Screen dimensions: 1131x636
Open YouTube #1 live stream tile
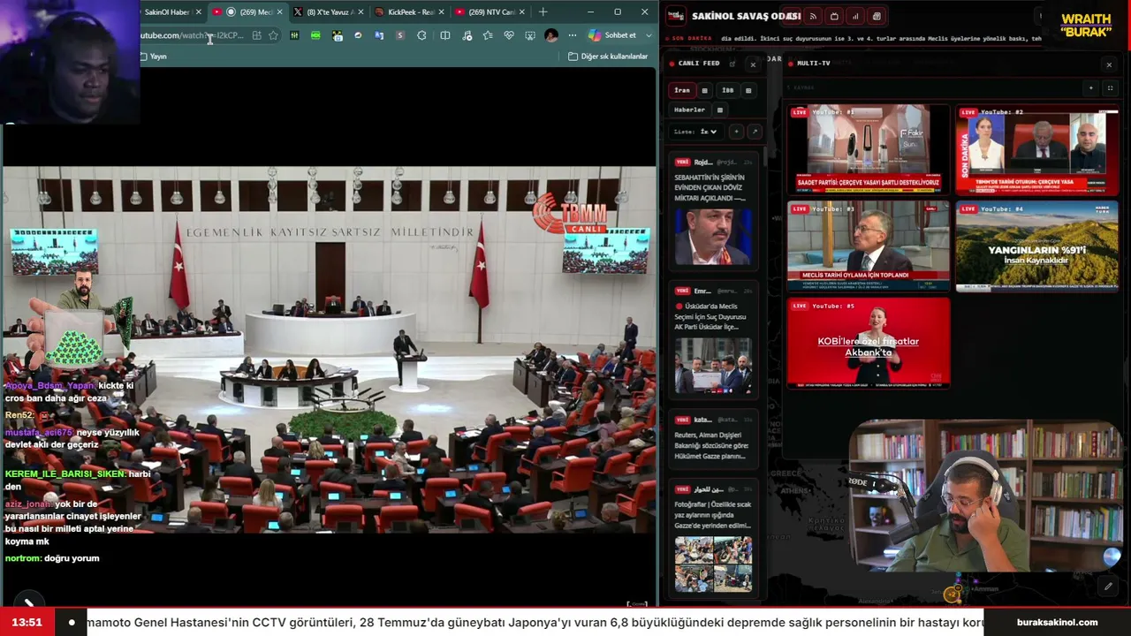tap(869, 148)
